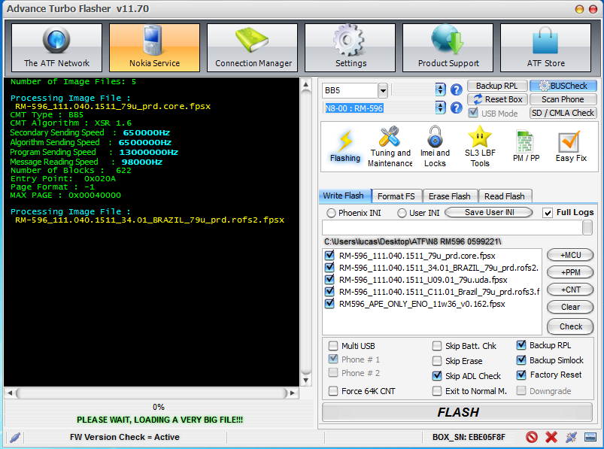This screenshot has width=604, height=449.
Task: Toggle Full Logs checkbox
Action: click(x=548, y=213)
